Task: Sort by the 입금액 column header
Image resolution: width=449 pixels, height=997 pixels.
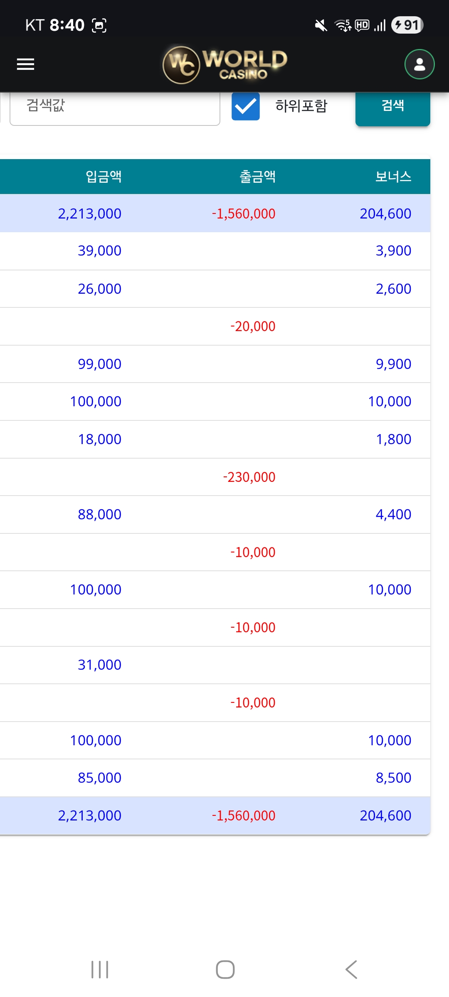Action: click(104, 177)
